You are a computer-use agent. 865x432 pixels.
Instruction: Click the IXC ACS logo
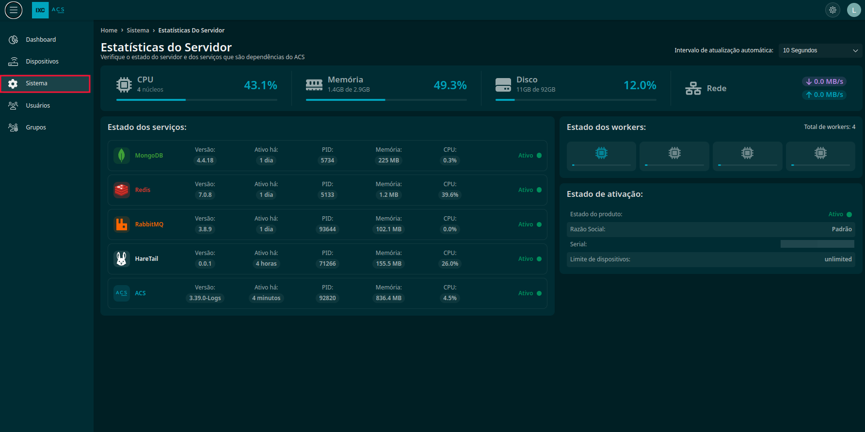48,10
